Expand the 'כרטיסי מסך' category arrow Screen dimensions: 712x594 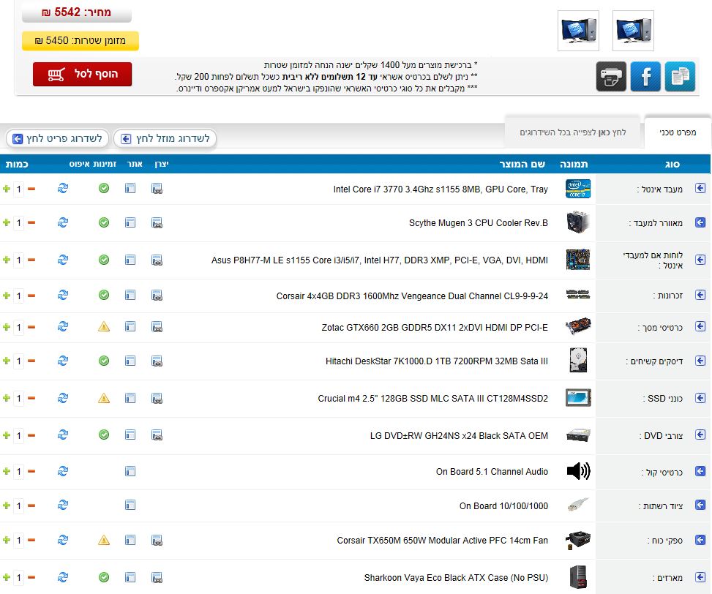(700, 327)
